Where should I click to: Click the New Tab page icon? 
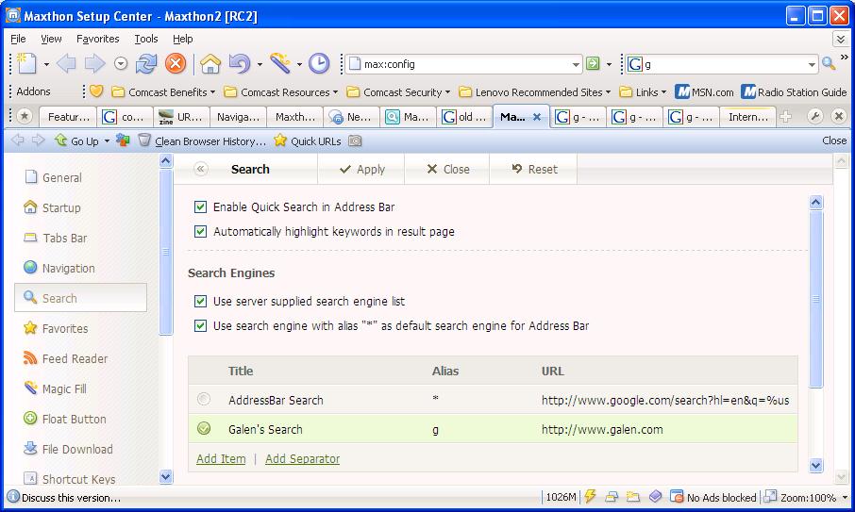coord(25,64)
